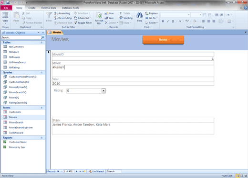Click search magnifier in navigation pane

42,37
